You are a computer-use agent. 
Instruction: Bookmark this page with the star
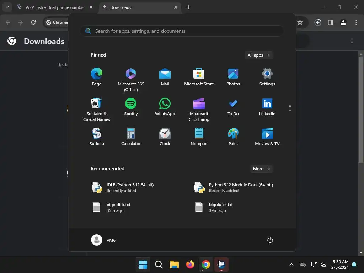pos(300,22)
